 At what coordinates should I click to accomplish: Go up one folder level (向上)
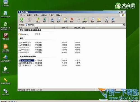[x=38, y=20]
